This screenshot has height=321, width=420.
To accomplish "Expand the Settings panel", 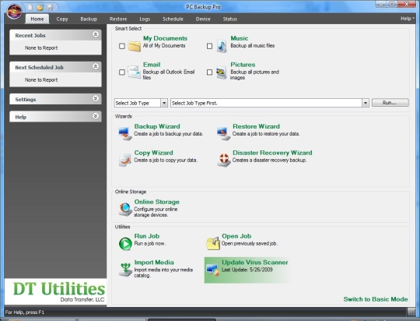I will (96, 98).
